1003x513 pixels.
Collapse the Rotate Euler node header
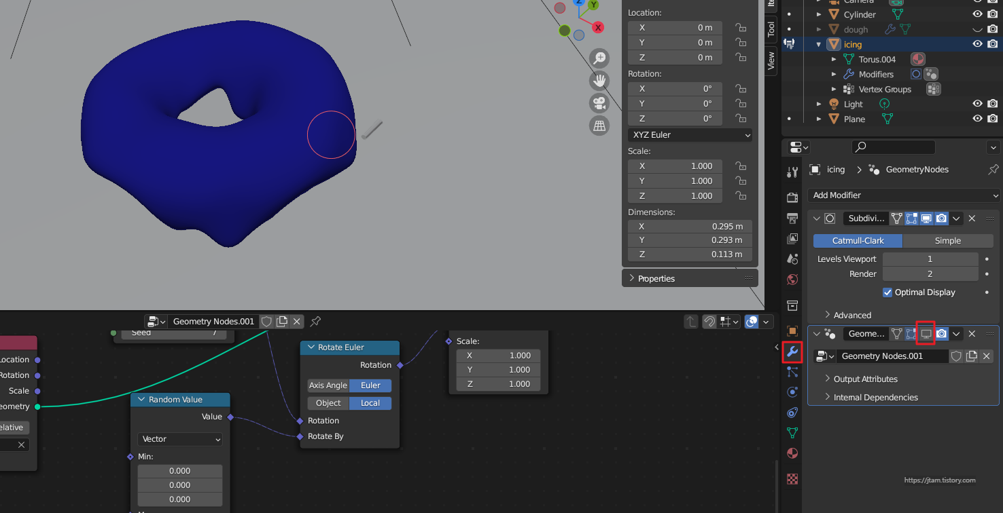tap(311, 347)
